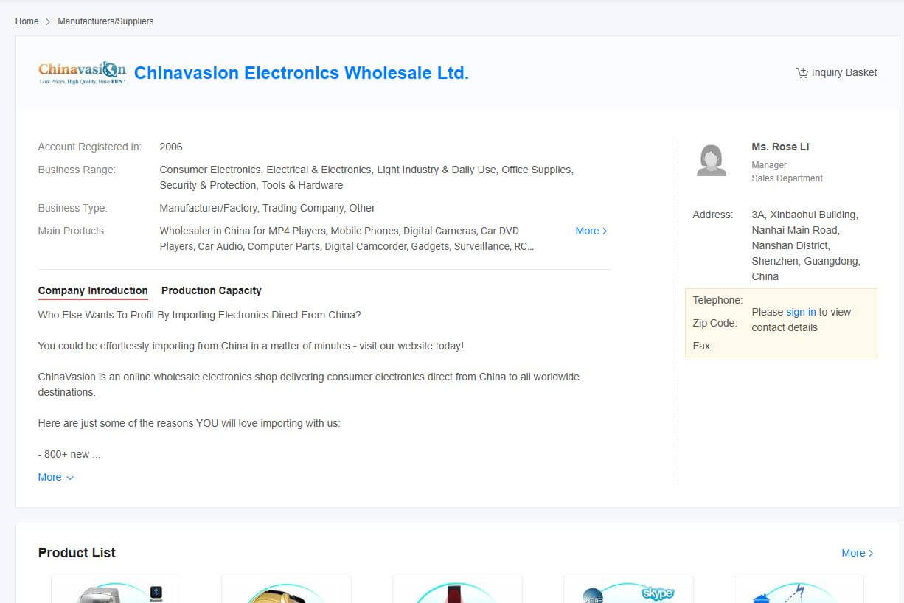Click the Chinavasion Electronics Wholesale Ltd. title
This screenshot has width=904, height=603.
[x=301, y=73]
